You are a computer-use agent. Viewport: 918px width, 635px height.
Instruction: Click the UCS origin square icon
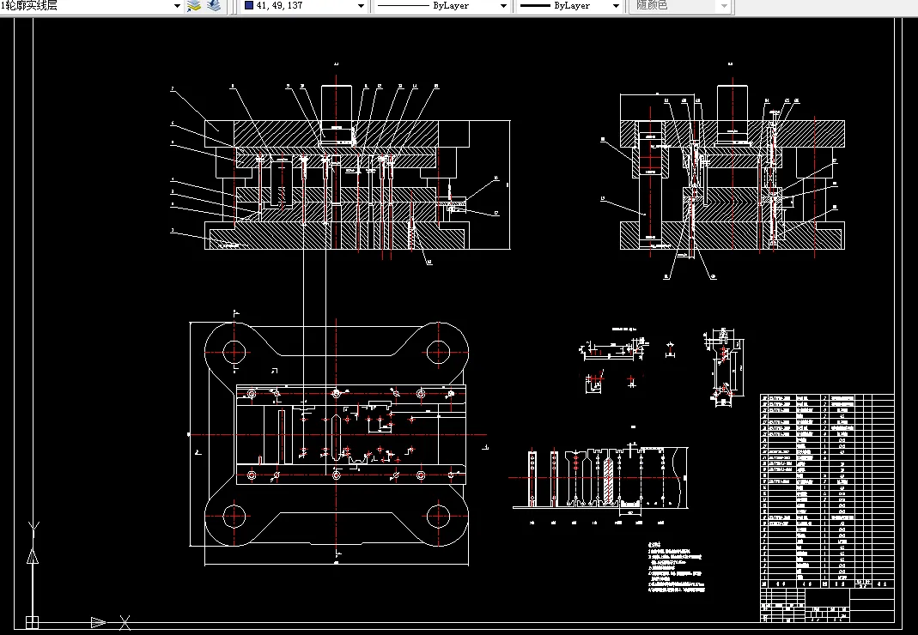(32, 622)
